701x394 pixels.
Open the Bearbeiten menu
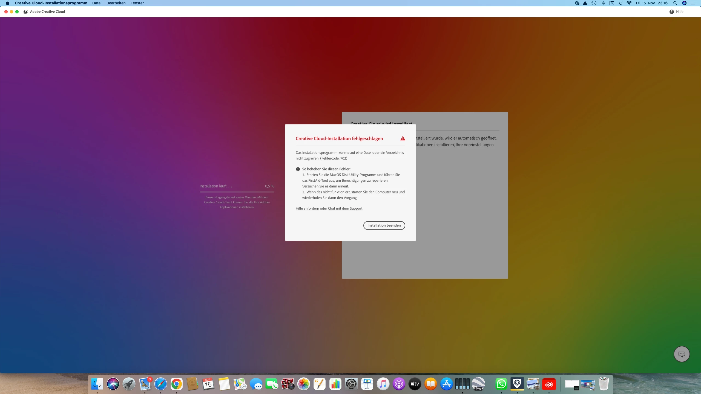tap(116, 3)
